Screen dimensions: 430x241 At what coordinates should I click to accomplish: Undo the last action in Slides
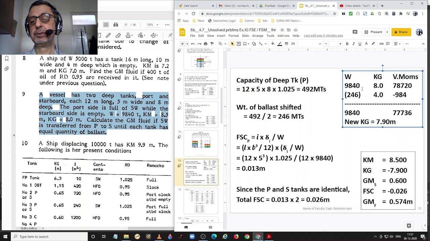(193, 44)
